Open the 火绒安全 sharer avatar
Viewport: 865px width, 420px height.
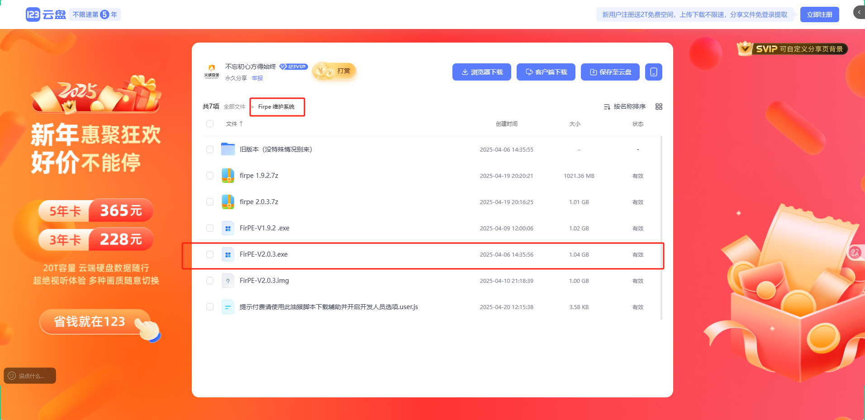click(x=211, y=72)
